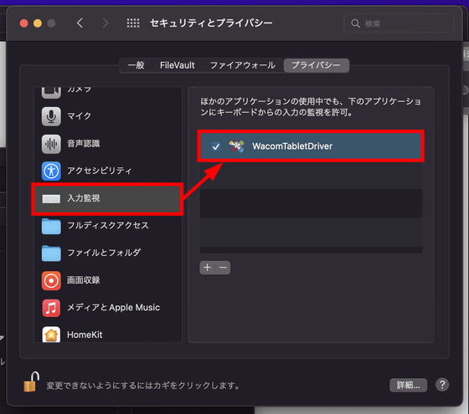Open the ファイアウォール tab

pyautogui.click(x=243, y=65)
